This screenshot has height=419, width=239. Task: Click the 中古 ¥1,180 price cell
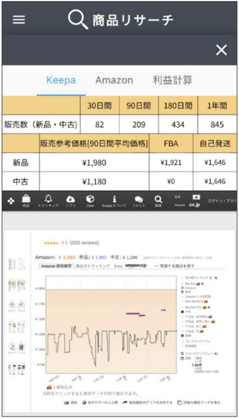click(94, 182)
